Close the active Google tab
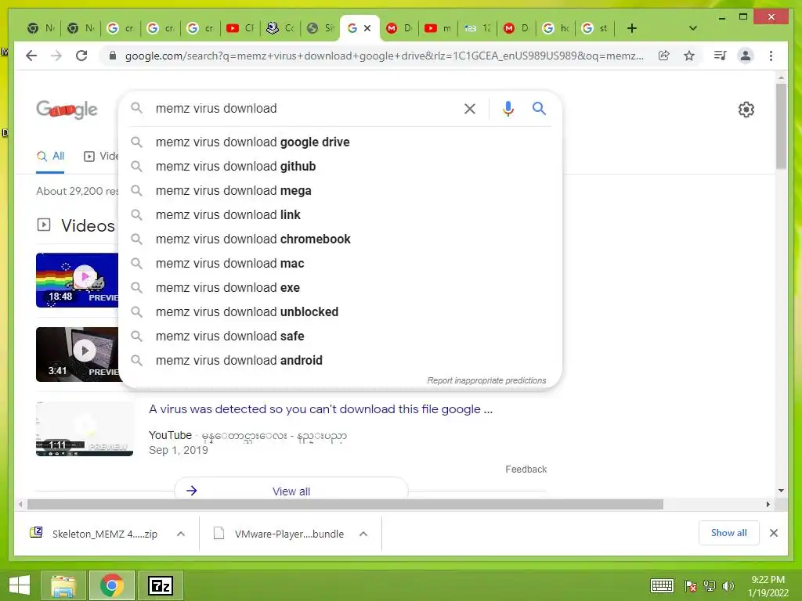This screenshot has width=802, height=601. click(367, 28)
